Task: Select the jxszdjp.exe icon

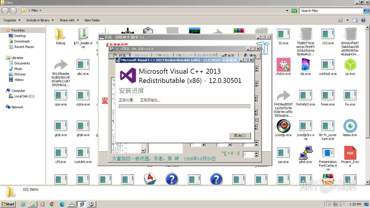Action: (x=283, y=126)
